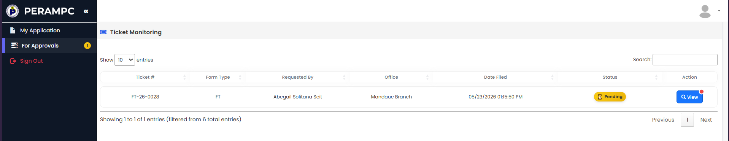Click the Ticket Monitoring ticket icon
729x141 pixels.
click(x=103, y=32)
